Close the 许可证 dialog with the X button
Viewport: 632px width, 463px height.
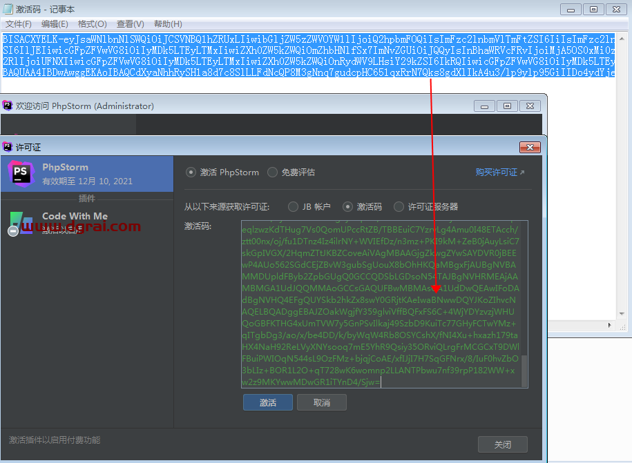(x=530, y=147)
